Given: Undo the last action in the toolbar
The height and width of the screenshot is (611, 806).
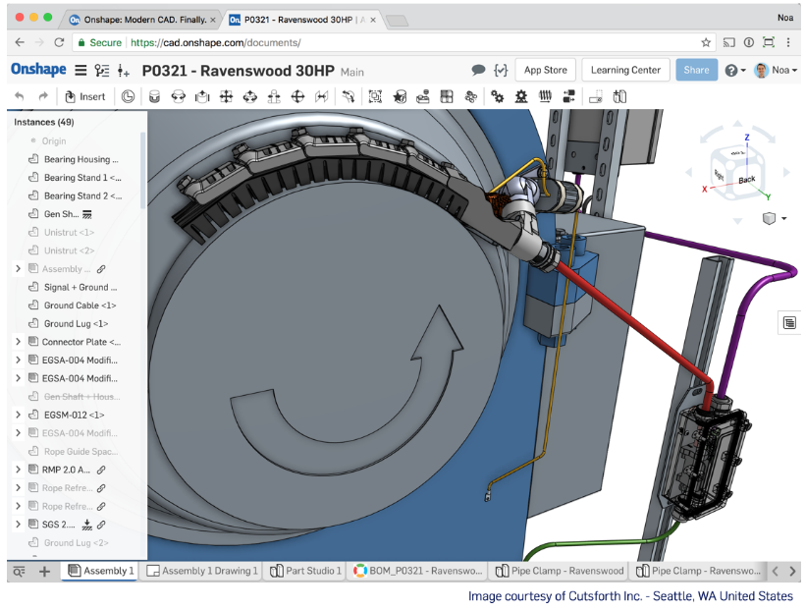Looking at the screenshot, I should tap(20, 96).
